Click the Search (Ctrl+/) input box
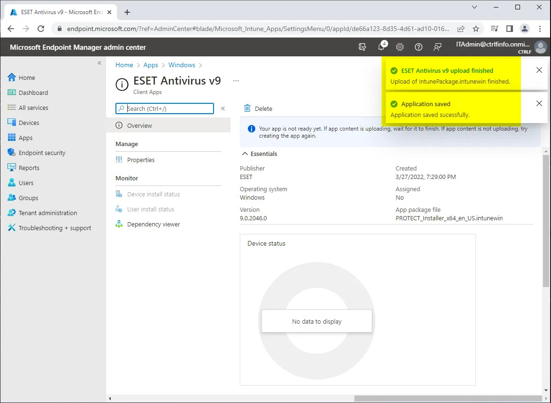 pos(164,108)
